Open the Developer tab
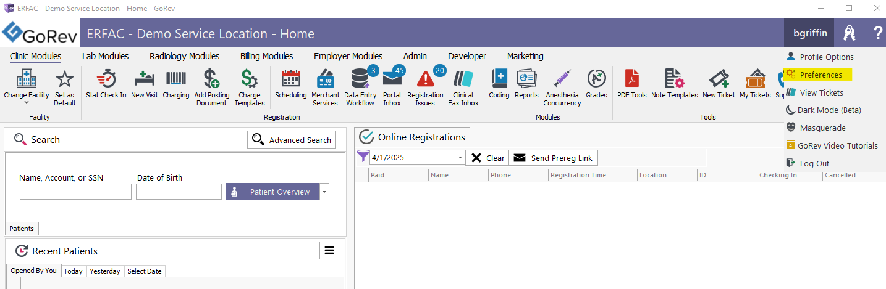The image size is (886, 289). tap(467, 56)
